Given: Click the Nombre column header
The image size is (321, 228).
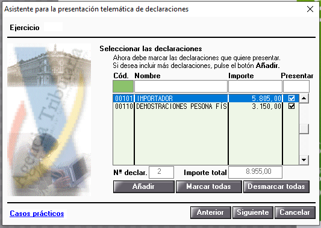Looking at the screenshot, I should [x=148, y=76].
